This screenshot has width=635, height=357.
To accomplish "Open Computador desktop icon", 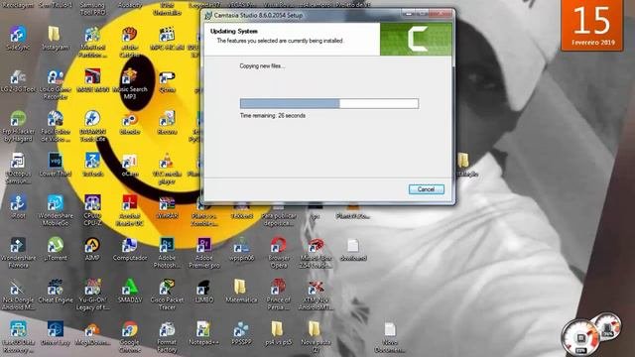I will 130,249.
